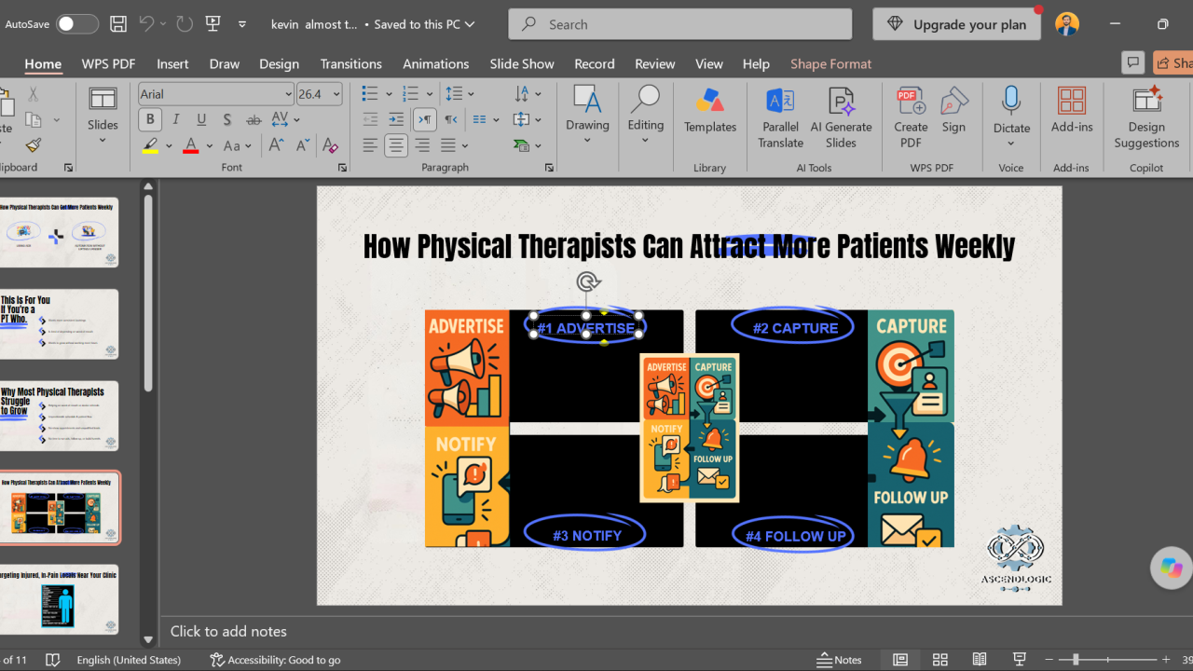Click Create PDF icon
Screen dimensions: 1193x671
[911, 117]
